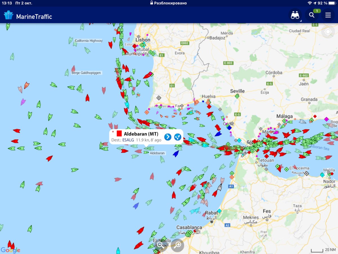Select the purple vessel in the far western ocean

(23, 102)
